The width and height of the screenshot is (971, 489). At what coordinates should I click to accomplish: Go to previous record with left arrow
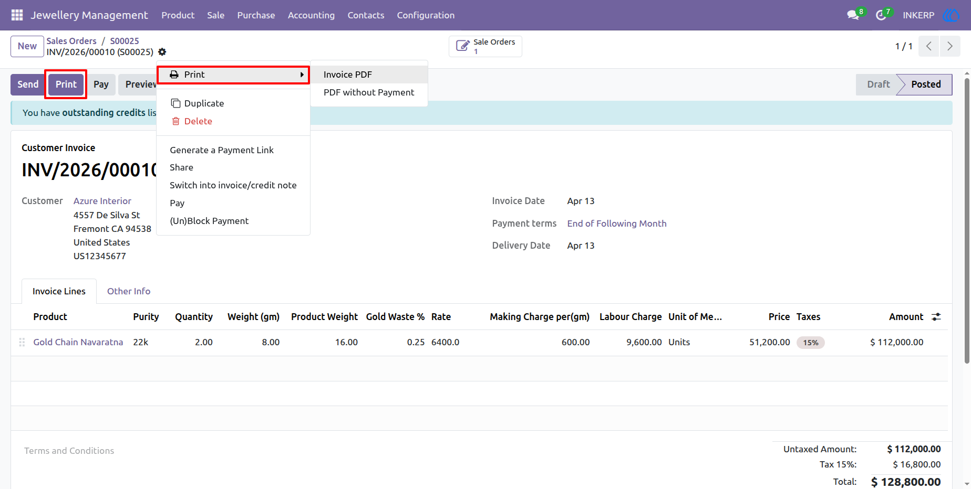pyautogui.click(x=929, y=46)
